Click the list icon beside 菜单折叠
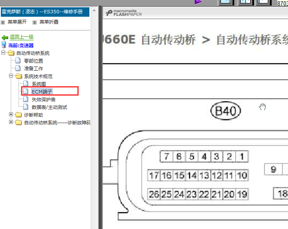 34,23
